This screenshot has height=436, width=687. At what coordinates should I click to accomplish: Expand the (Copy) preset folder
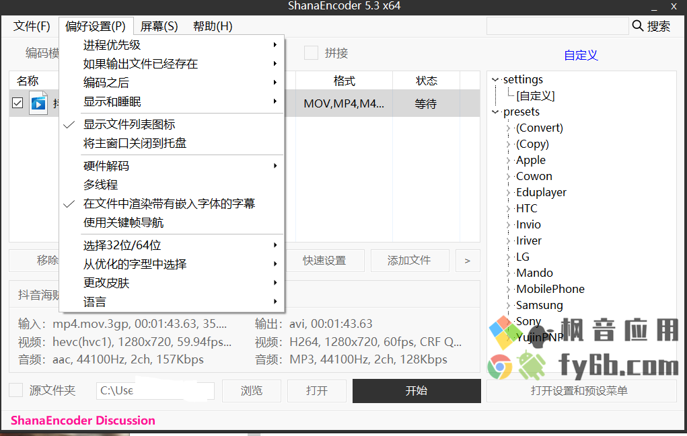tap(508, 144)
